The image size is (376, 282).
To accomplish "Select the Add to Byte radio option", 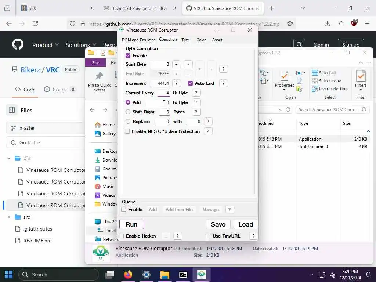I will 128,102.
